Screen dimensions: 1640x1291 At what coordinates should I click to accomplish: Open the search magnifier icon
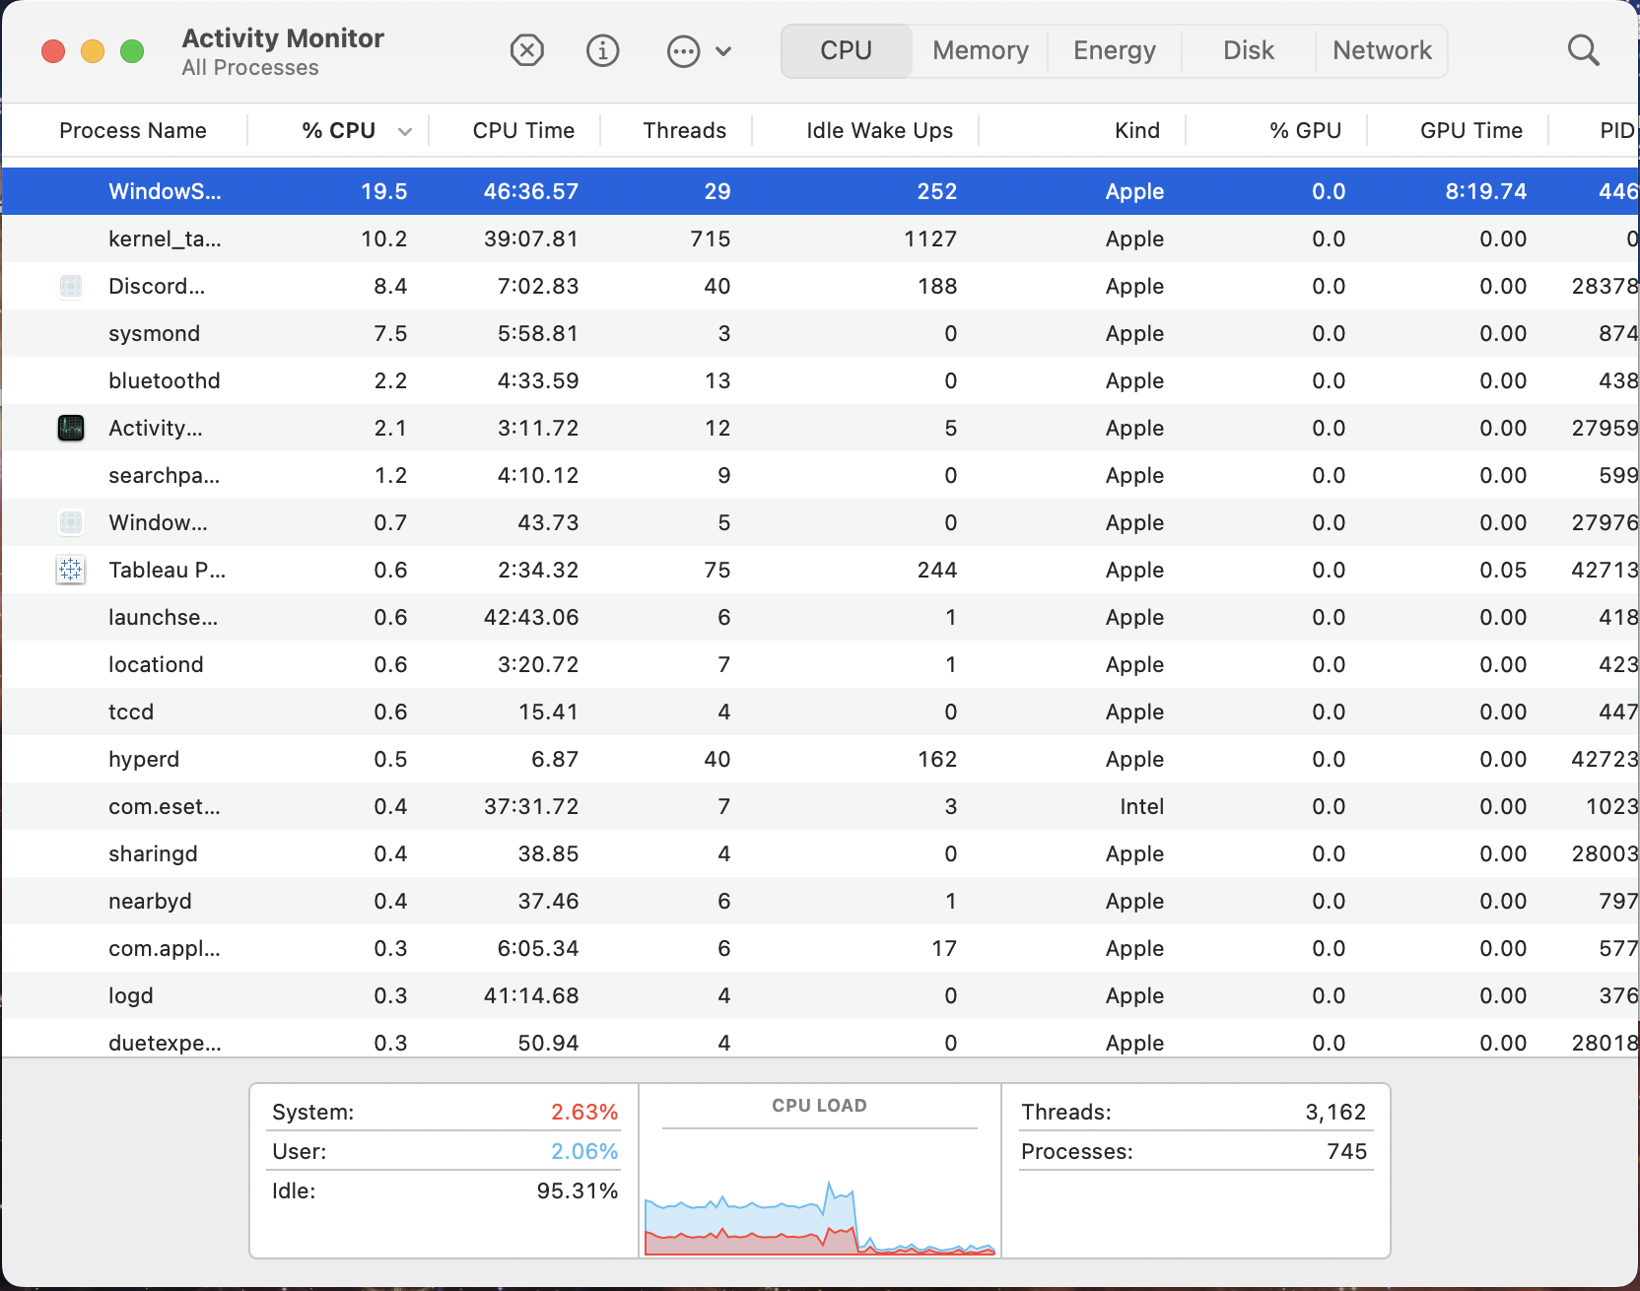1583,50
